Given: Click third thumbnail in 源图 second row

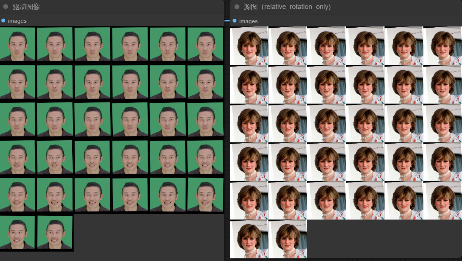Looking at the screenshot, I should 326,85.
